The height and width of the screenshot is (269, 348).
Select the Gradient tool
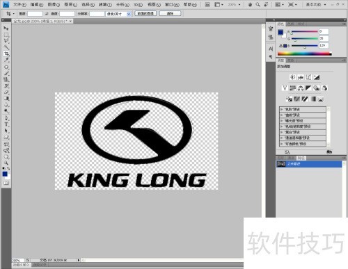pos(6,99)
